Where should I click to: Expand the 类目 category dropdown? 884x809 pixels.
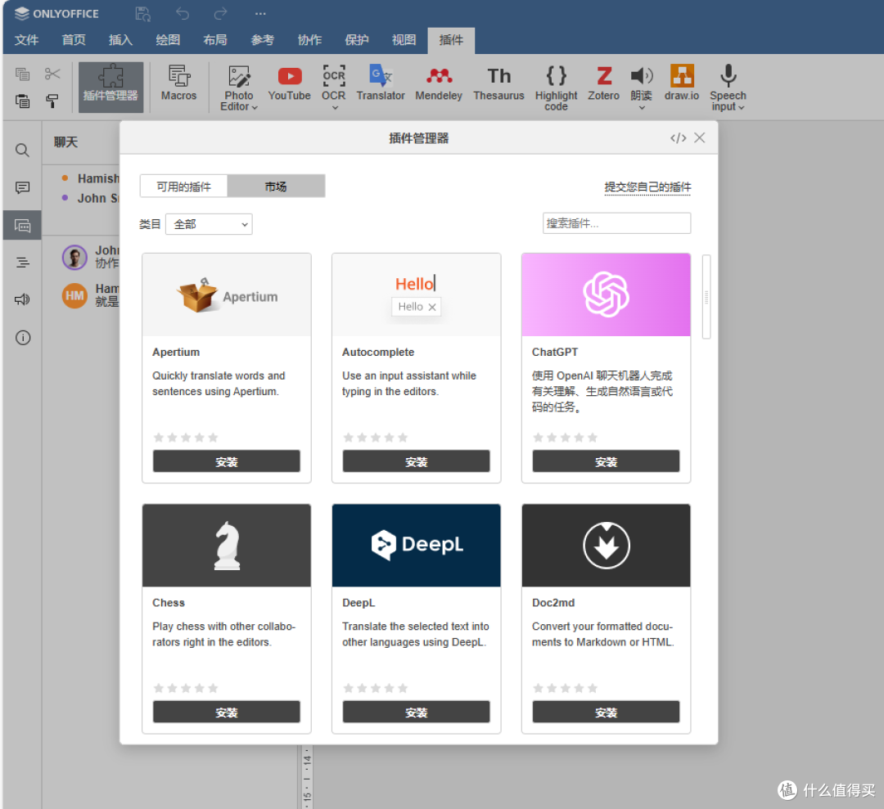[209, 224]
